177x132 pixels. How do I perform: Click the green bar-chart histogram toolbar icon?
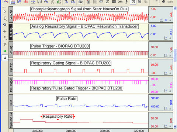pyautogui.click(x=59, y=2)
